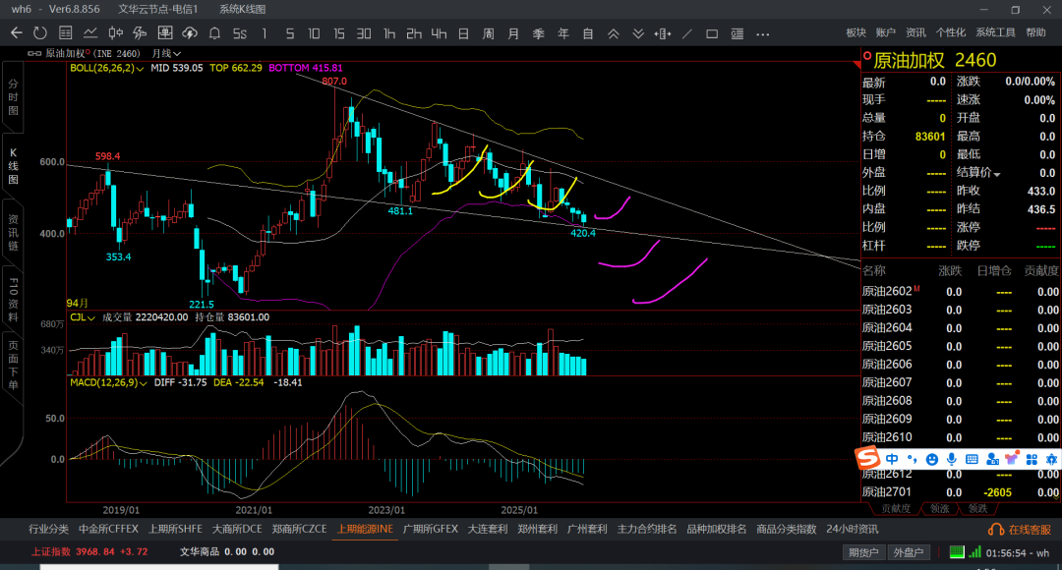This screenshot has width=1062, height=570.
Task: Click the green signal strength bars icon
Action: [x=974, y=551]
